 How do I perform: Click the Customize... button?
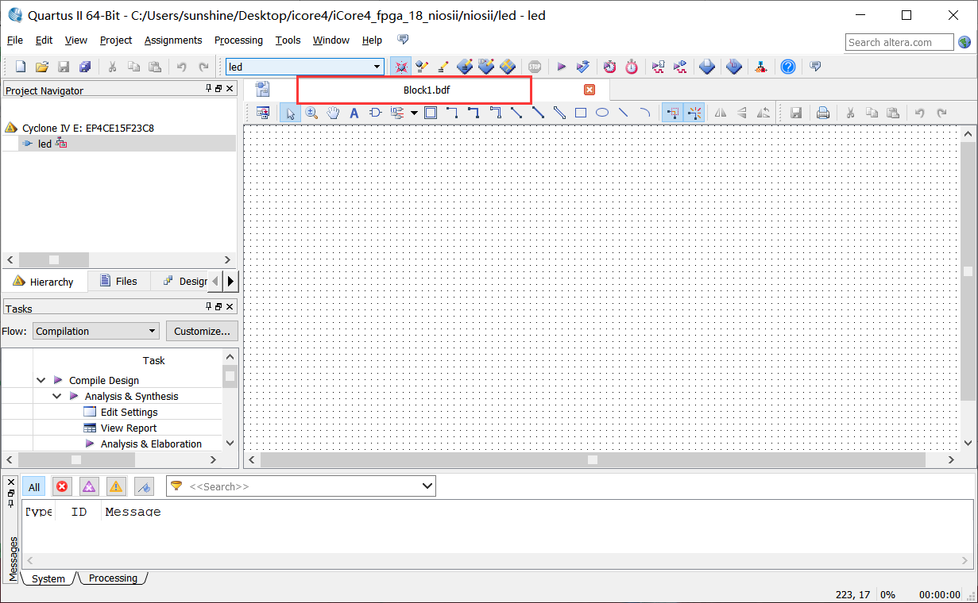click(x=202, y=331)
